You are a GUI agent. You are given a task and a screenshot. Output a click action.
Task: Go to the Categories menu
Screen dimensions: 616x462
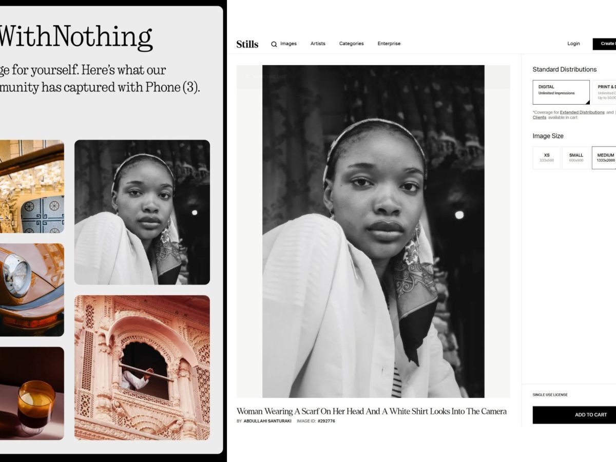(x=351, y=44)
